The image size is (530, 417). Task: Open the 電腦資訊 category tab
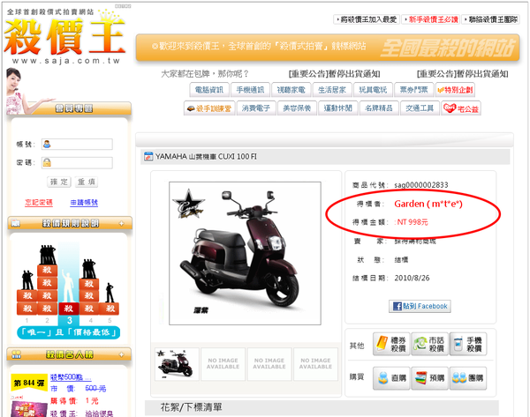coord(209,90)
